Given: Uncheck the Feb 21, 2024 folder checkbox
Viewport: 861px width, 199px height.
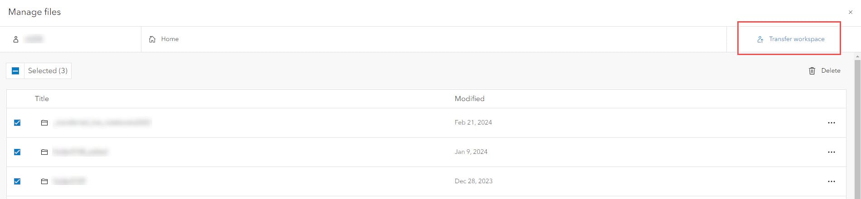Looking at the screenshot, I should click(17, 123).
